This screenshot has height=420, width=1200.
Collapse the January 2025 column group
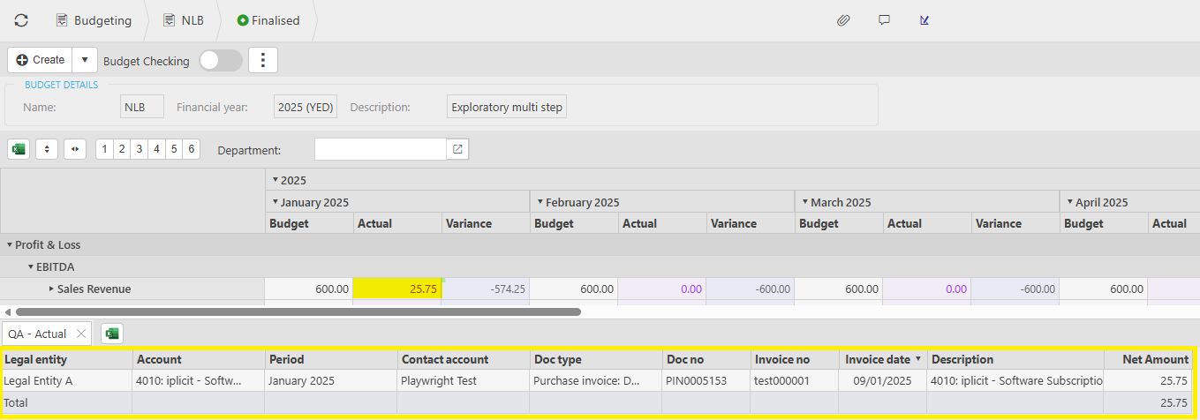click(275, 202)
